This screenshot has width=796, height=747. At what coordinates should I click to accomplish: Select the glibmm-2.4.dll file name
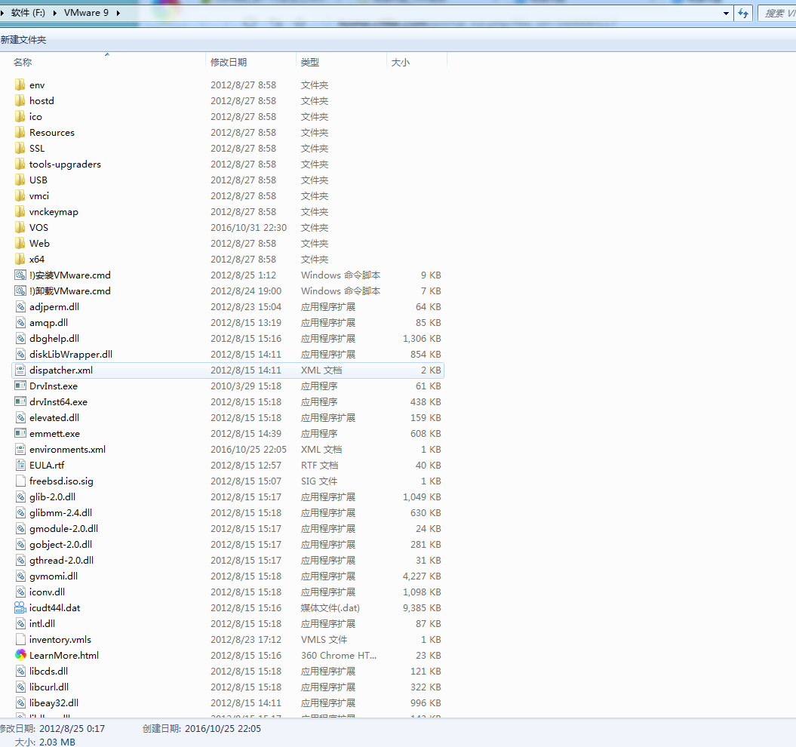[61, 512]
